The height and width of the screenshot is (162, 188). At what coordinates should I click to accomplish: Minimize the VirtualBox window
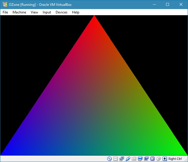(154, 5)
